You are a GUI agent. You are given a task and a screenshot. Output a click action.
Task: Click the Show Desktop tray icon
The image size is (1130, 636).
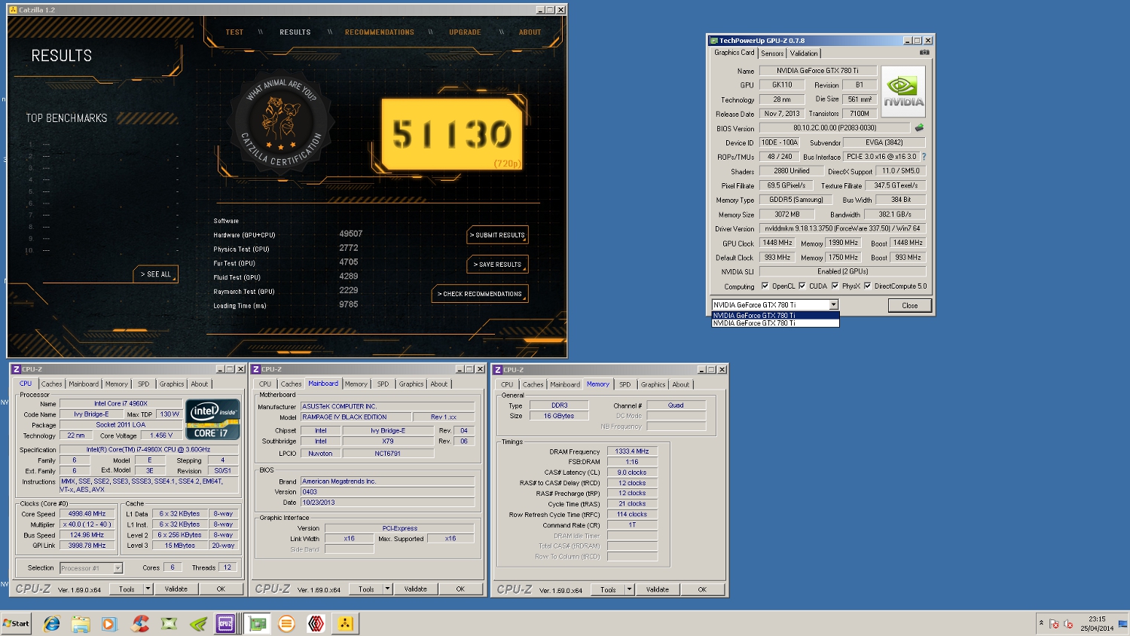pos(1123,623)
